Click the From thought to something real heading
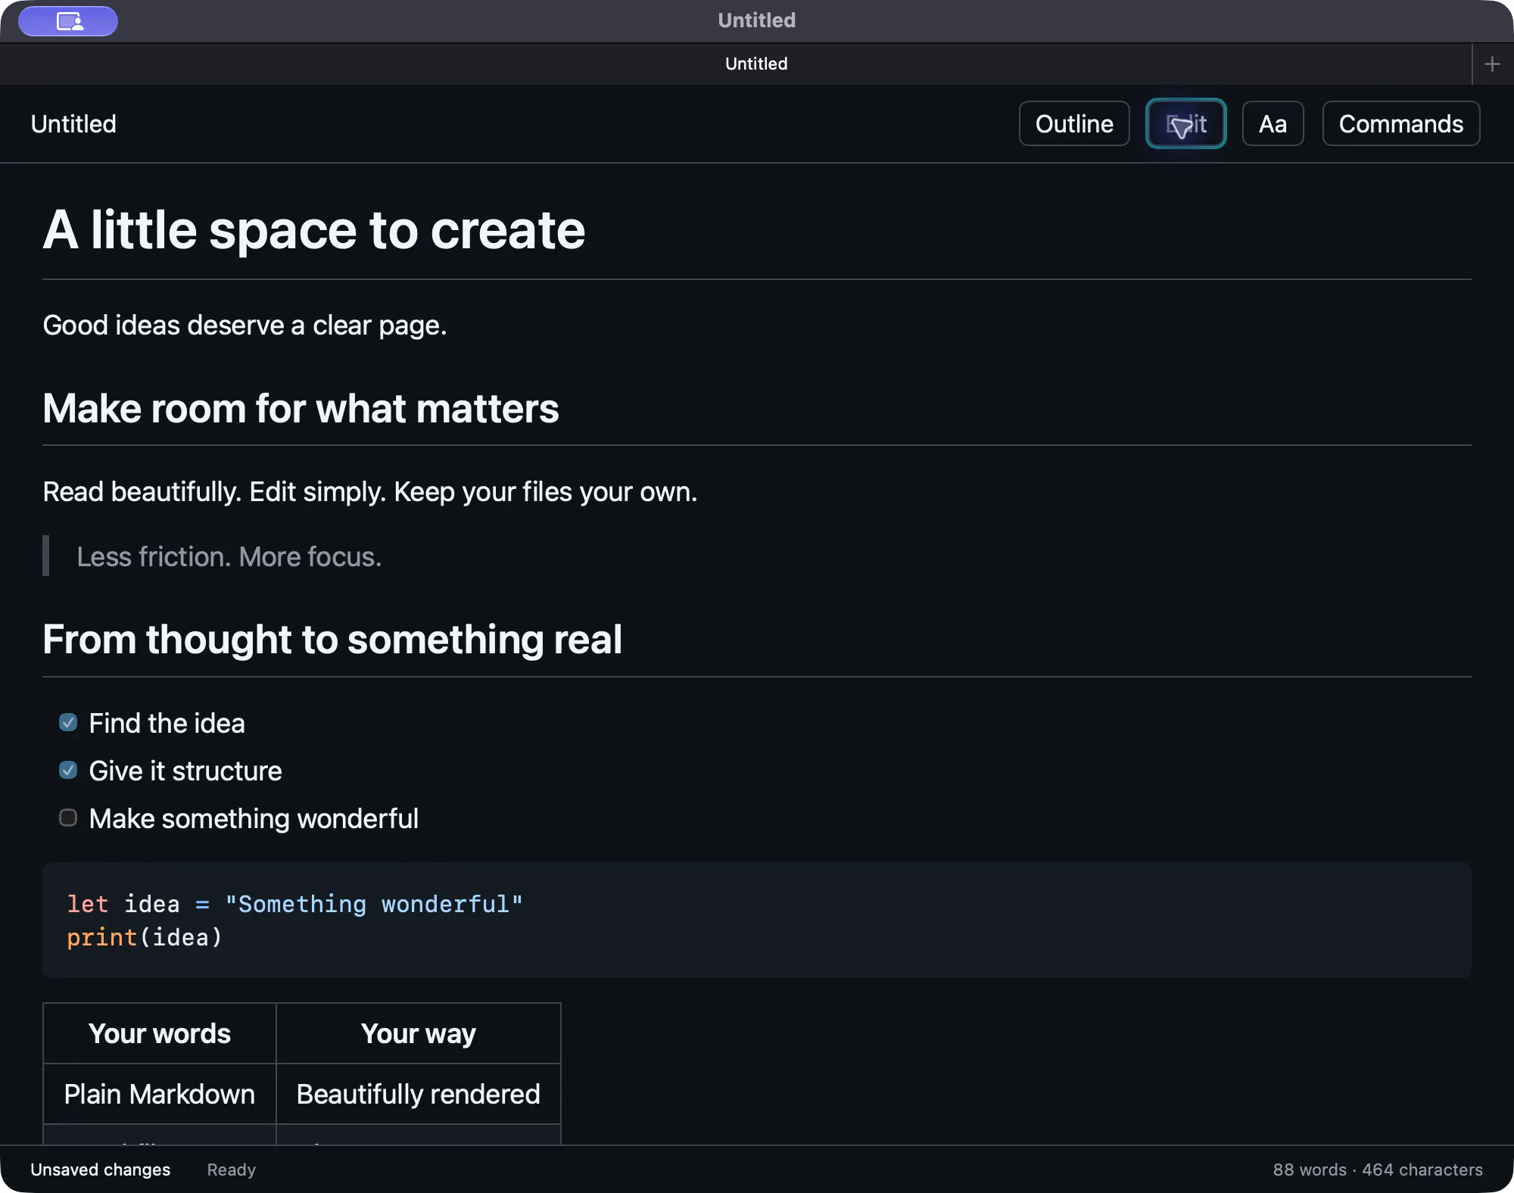 (332, 640)
